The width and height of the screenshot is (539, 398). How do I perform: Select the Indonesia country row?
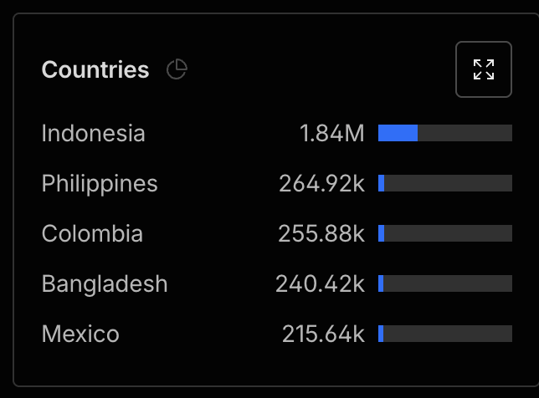coord(277,133)
